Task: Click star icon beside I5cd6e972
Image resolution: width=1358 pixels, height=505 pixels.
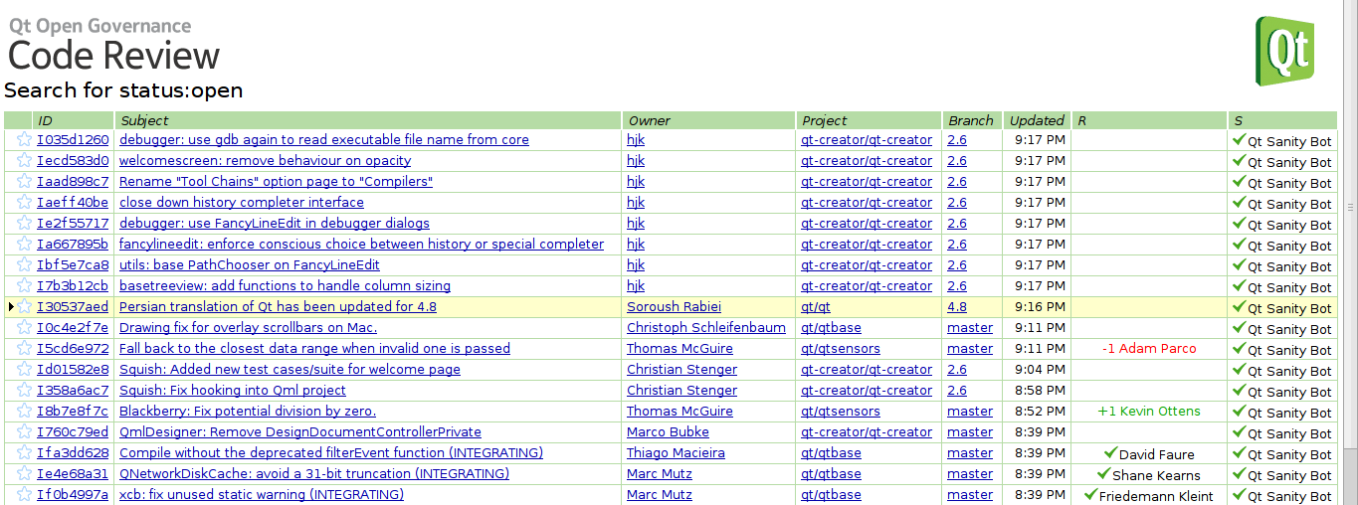Action: coord(25,349)
